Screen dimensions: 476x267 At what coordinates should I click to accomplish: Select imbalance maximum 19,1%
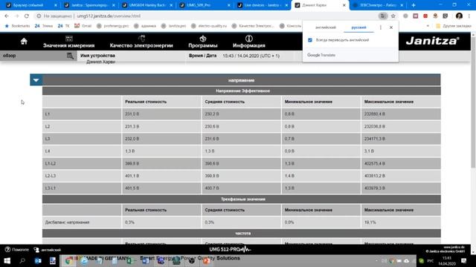[x=370, y=222]
